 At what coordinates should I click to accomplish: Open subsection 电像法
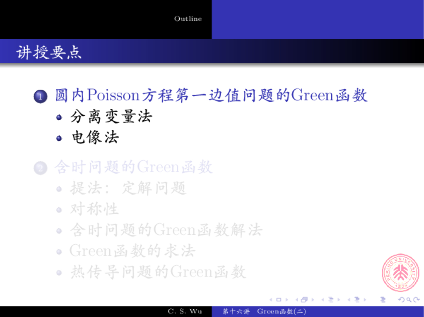(x=95, y=138)
